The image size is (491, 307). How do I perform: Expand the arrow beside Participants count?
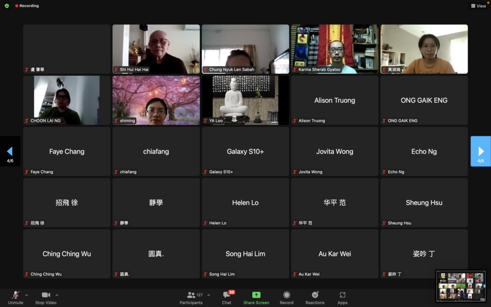209,295
